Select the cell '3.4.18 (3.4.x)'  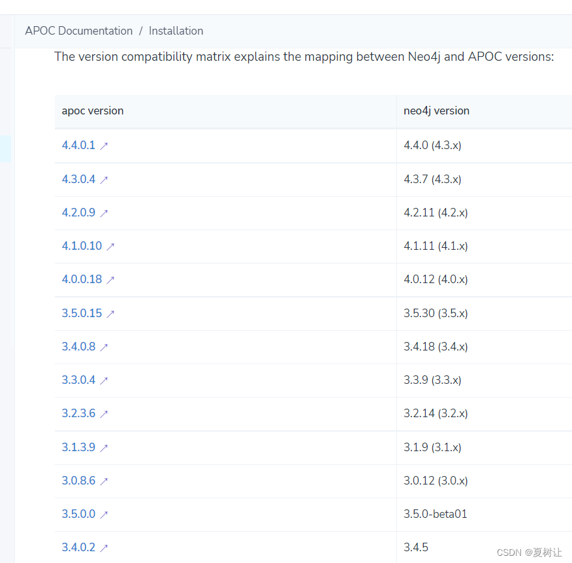click(485, 347)
